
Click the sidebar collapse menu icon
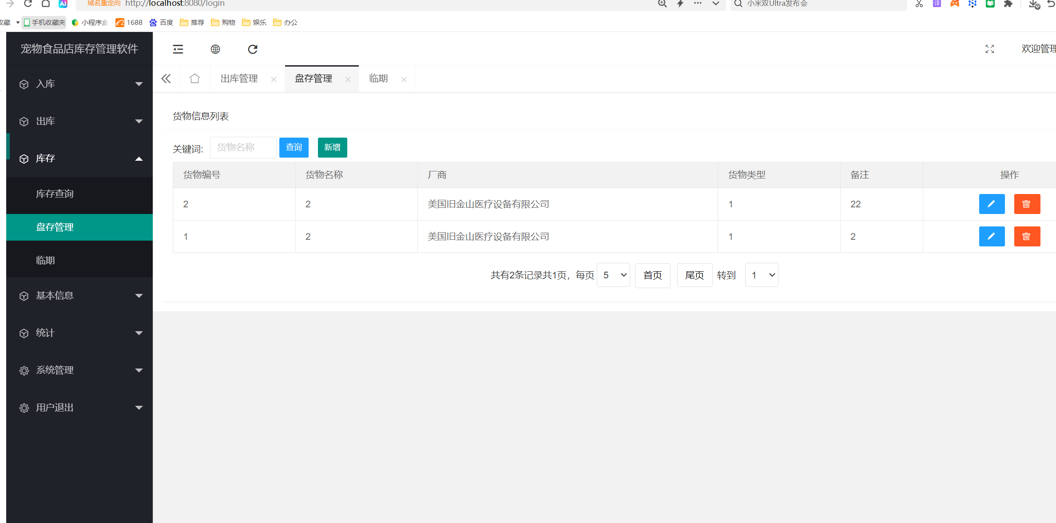coord(178,49)
